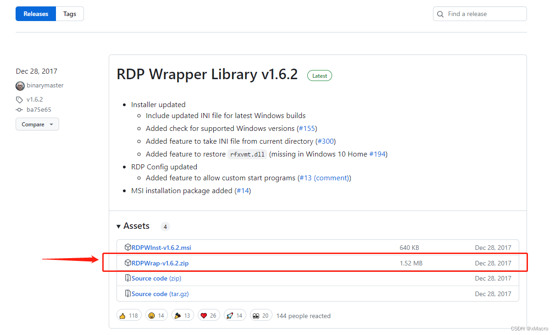Open the (comment) link

point(331,178)
